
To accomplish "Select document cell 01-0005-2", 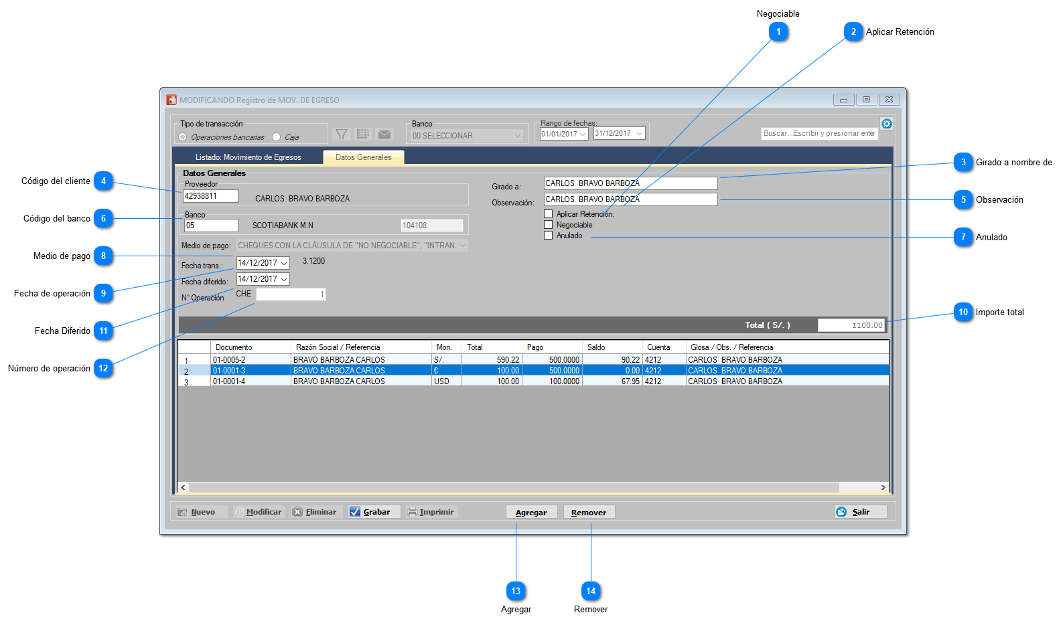I will click(251, 360).
